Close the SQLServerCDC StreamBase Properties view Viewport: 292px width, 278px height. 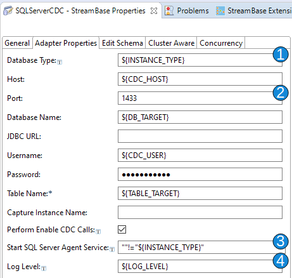click(154, 11)
